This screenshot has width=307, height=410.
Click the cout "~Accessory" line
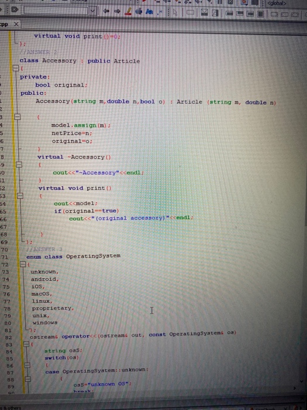tap(98, 173)
